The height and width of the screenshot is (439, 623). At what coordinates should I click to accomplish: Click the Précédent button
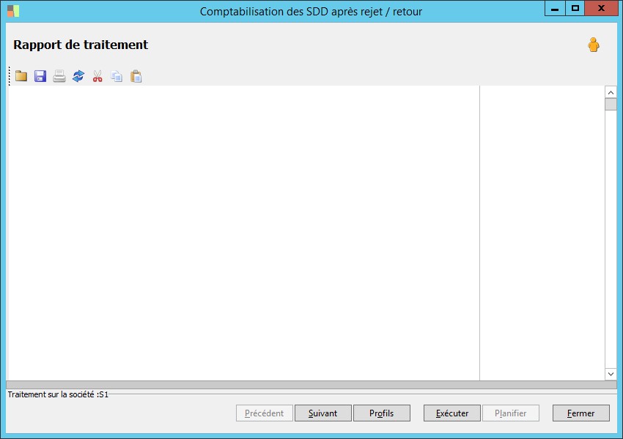pos(264,413)
